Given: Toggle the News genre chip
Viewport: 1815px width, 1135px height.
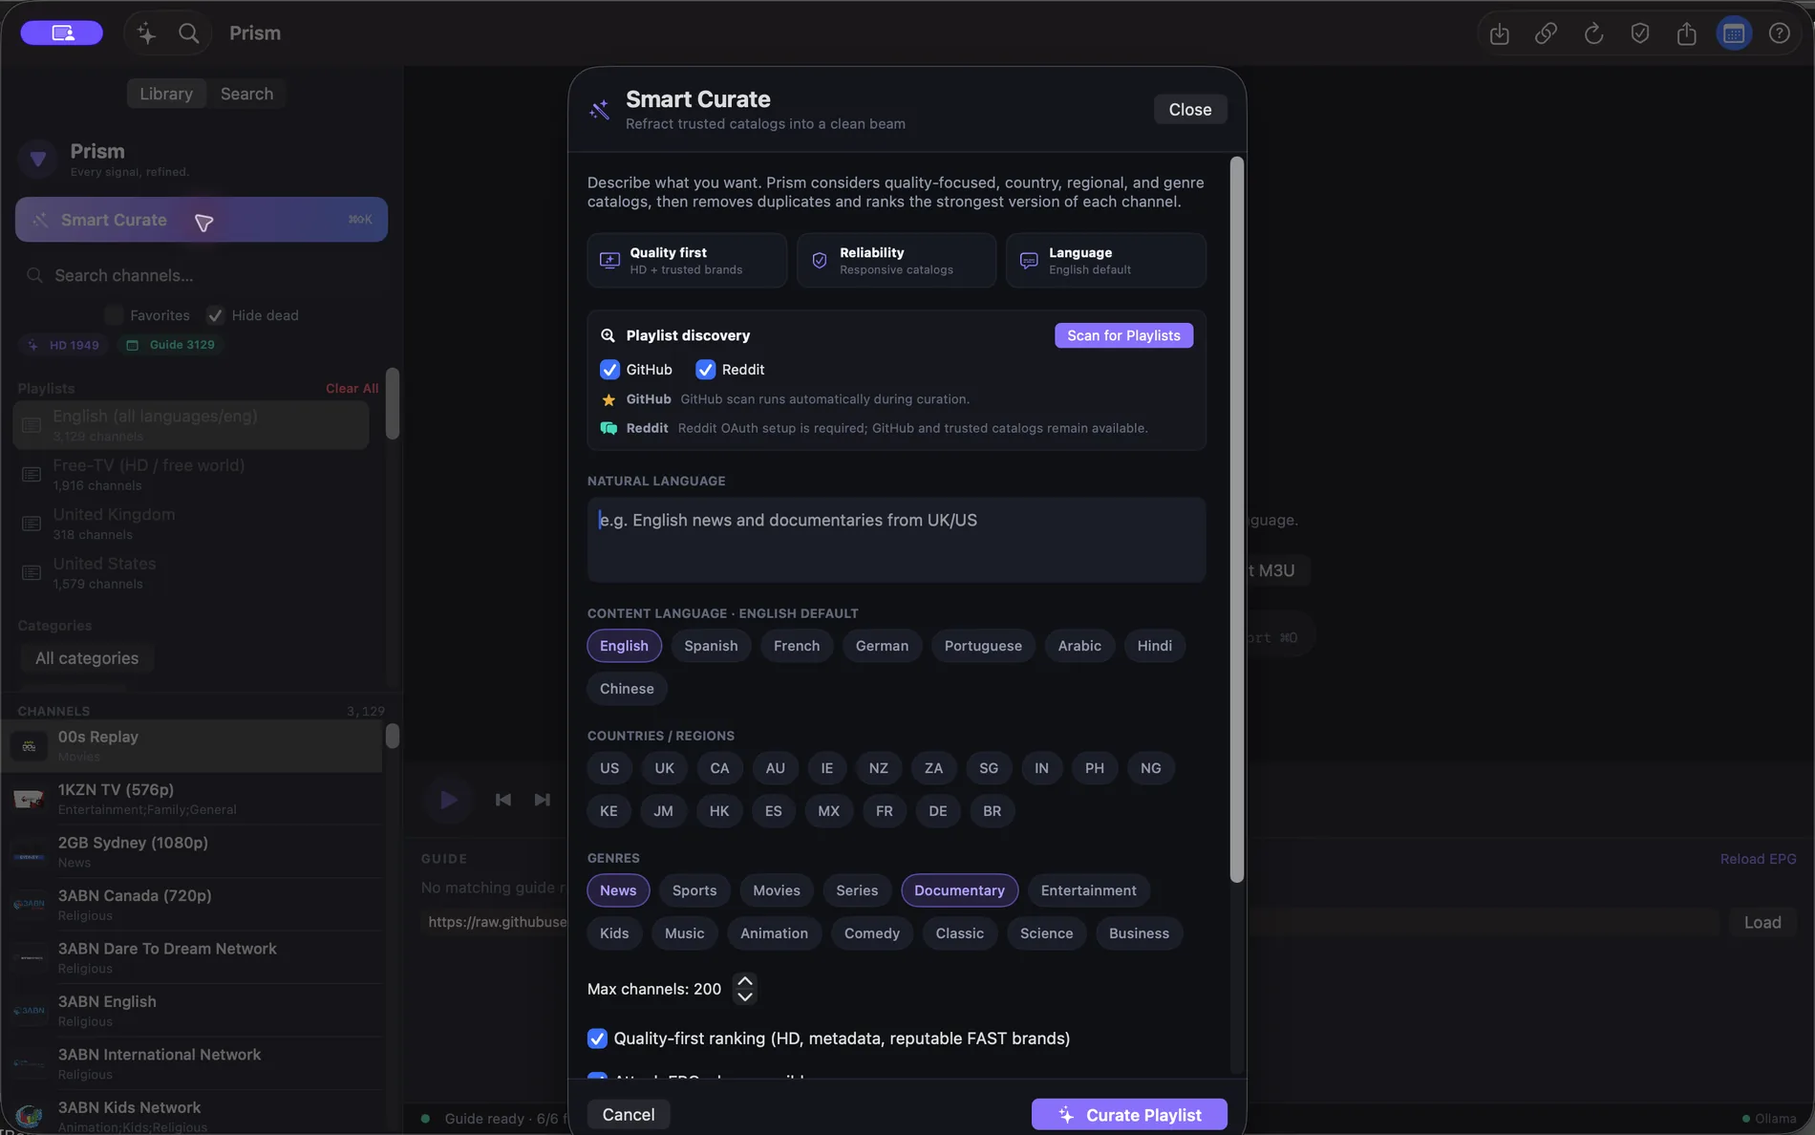Looking at the screenshot, I should point(618,890).
